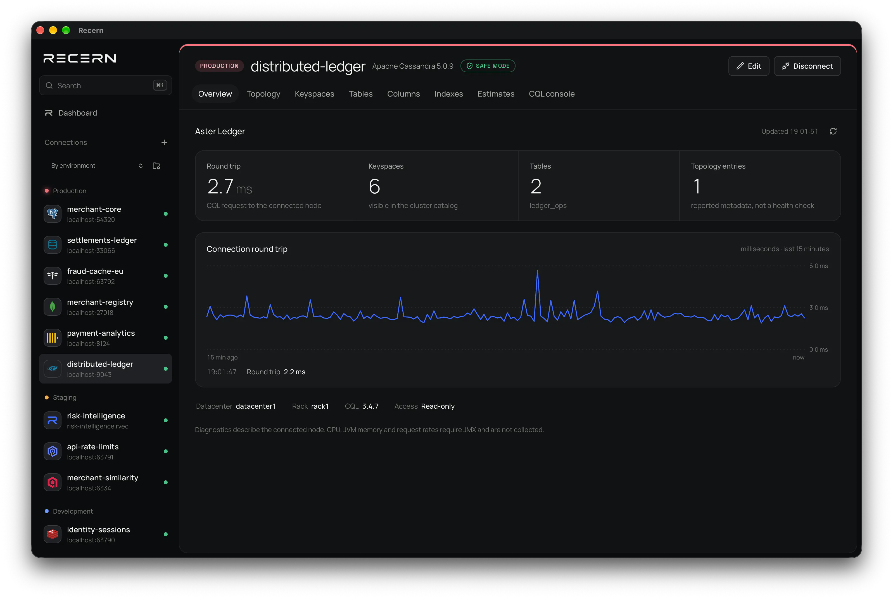Collapse the Staging group header
The height and width of the screenshot is (599, 893).
pos(60,398)
